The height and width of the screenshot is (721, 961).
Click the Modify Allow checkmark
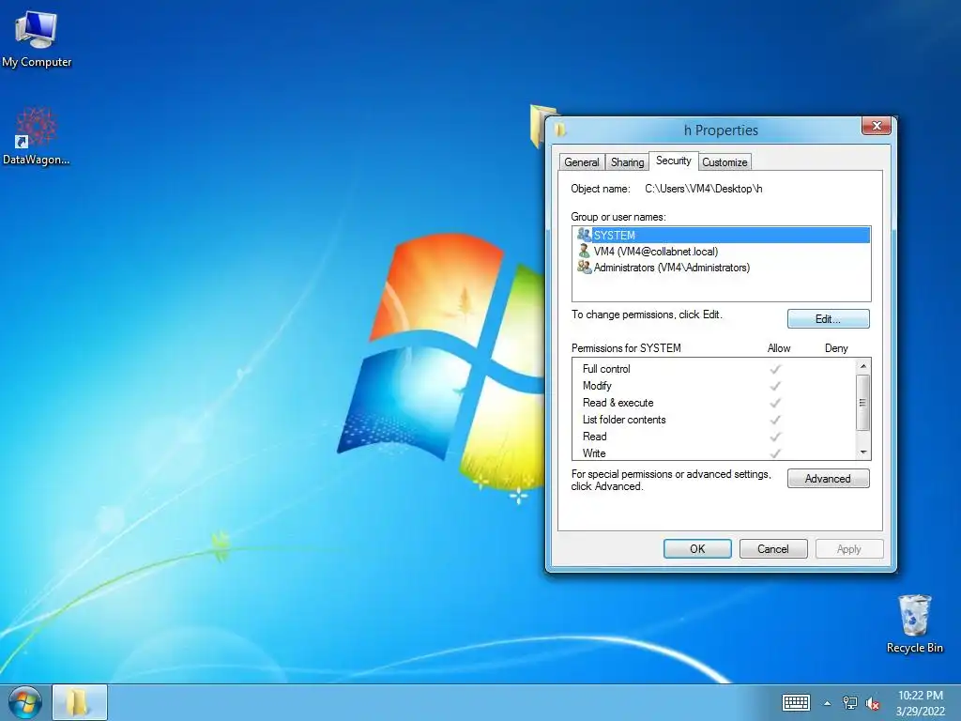pos(775,386)
